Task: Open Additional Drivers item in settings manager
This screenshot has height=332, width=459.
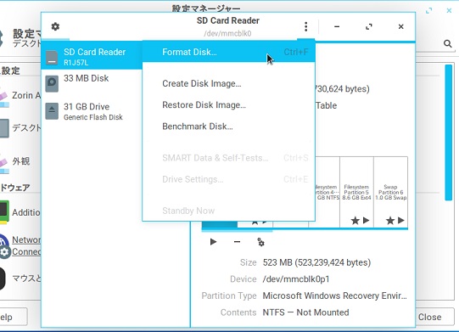Action: [x=20, y=212]
